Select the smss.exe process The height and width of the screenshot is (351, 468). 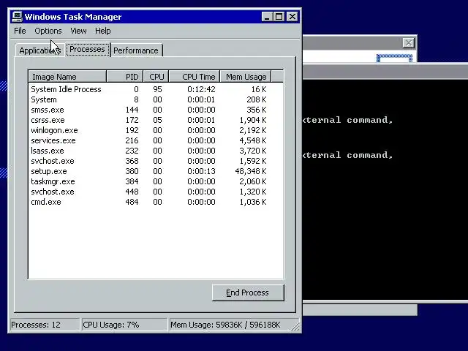(148, 110)
